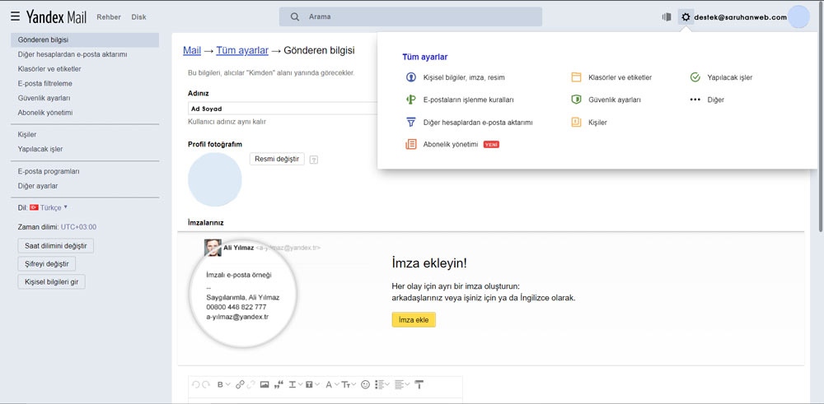This screenshot has height=404, width=824.
Task: Click the three-dots Diğer icon
Action: [695, 100]
